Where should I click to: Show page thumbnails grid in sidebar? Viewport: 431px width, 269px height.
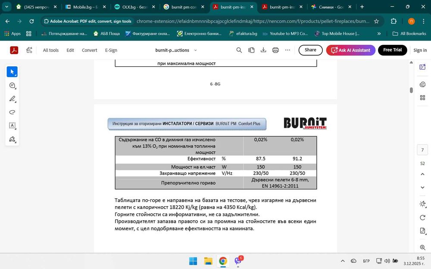(422, 97)
